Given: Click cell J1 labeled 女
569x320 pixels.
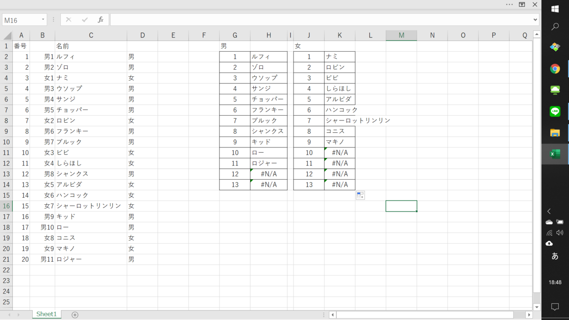Looking at the screenshot, I should [x=309, y=46].
